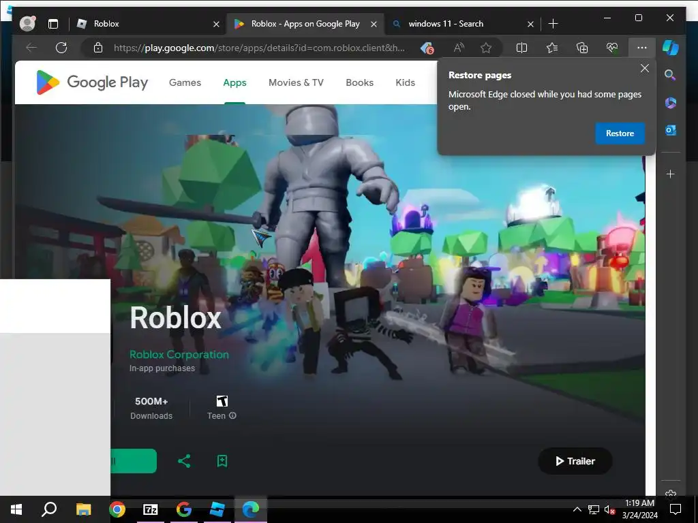Click the 500M+ Downloads text
The height and width of the screenshot is (523, 698).
pyautogui.click(x=151, y=409)
